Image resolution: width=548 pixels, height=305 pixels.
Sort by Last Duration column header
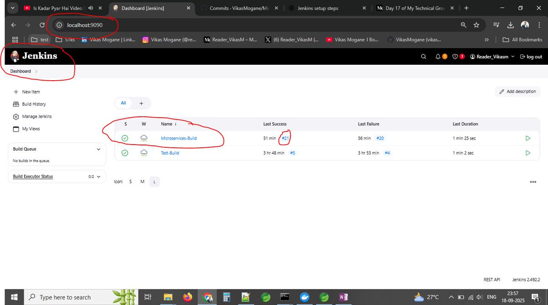(x=465, y=124)
